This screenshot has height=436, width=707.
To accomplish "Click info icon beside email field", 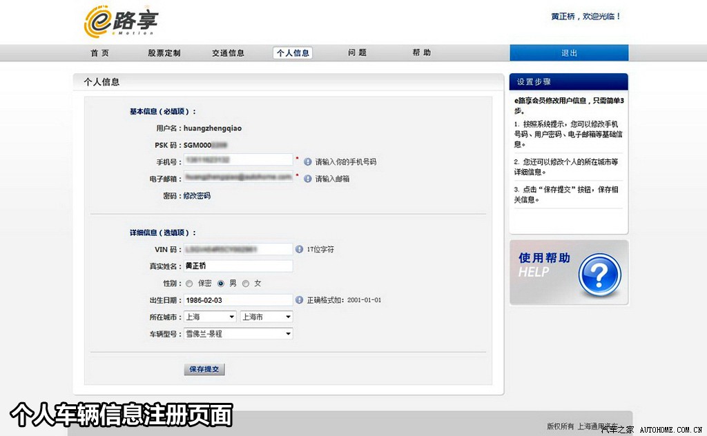I will (x=308, y=178).
